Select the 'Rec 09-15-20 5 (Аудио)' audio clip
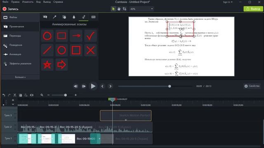The width and height of the screenshot is (264, 148). pyautogui.click(x=76, y=127)
